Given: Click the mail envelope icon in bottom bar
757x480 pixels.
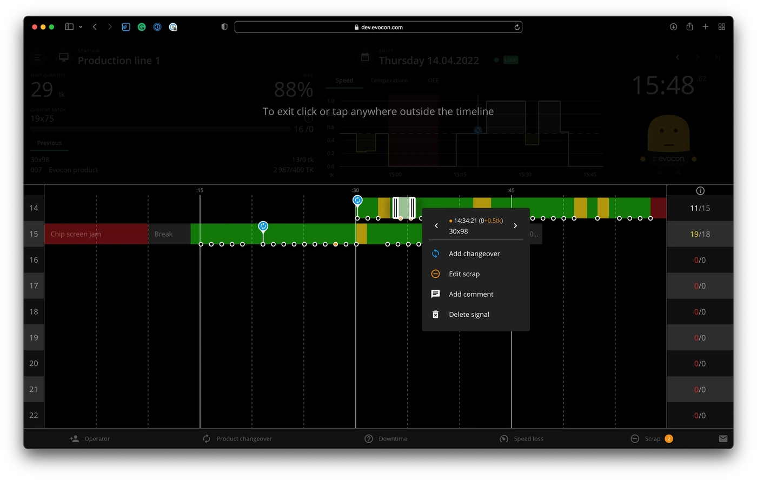Looking at the screenshot, I should [723, 439].
